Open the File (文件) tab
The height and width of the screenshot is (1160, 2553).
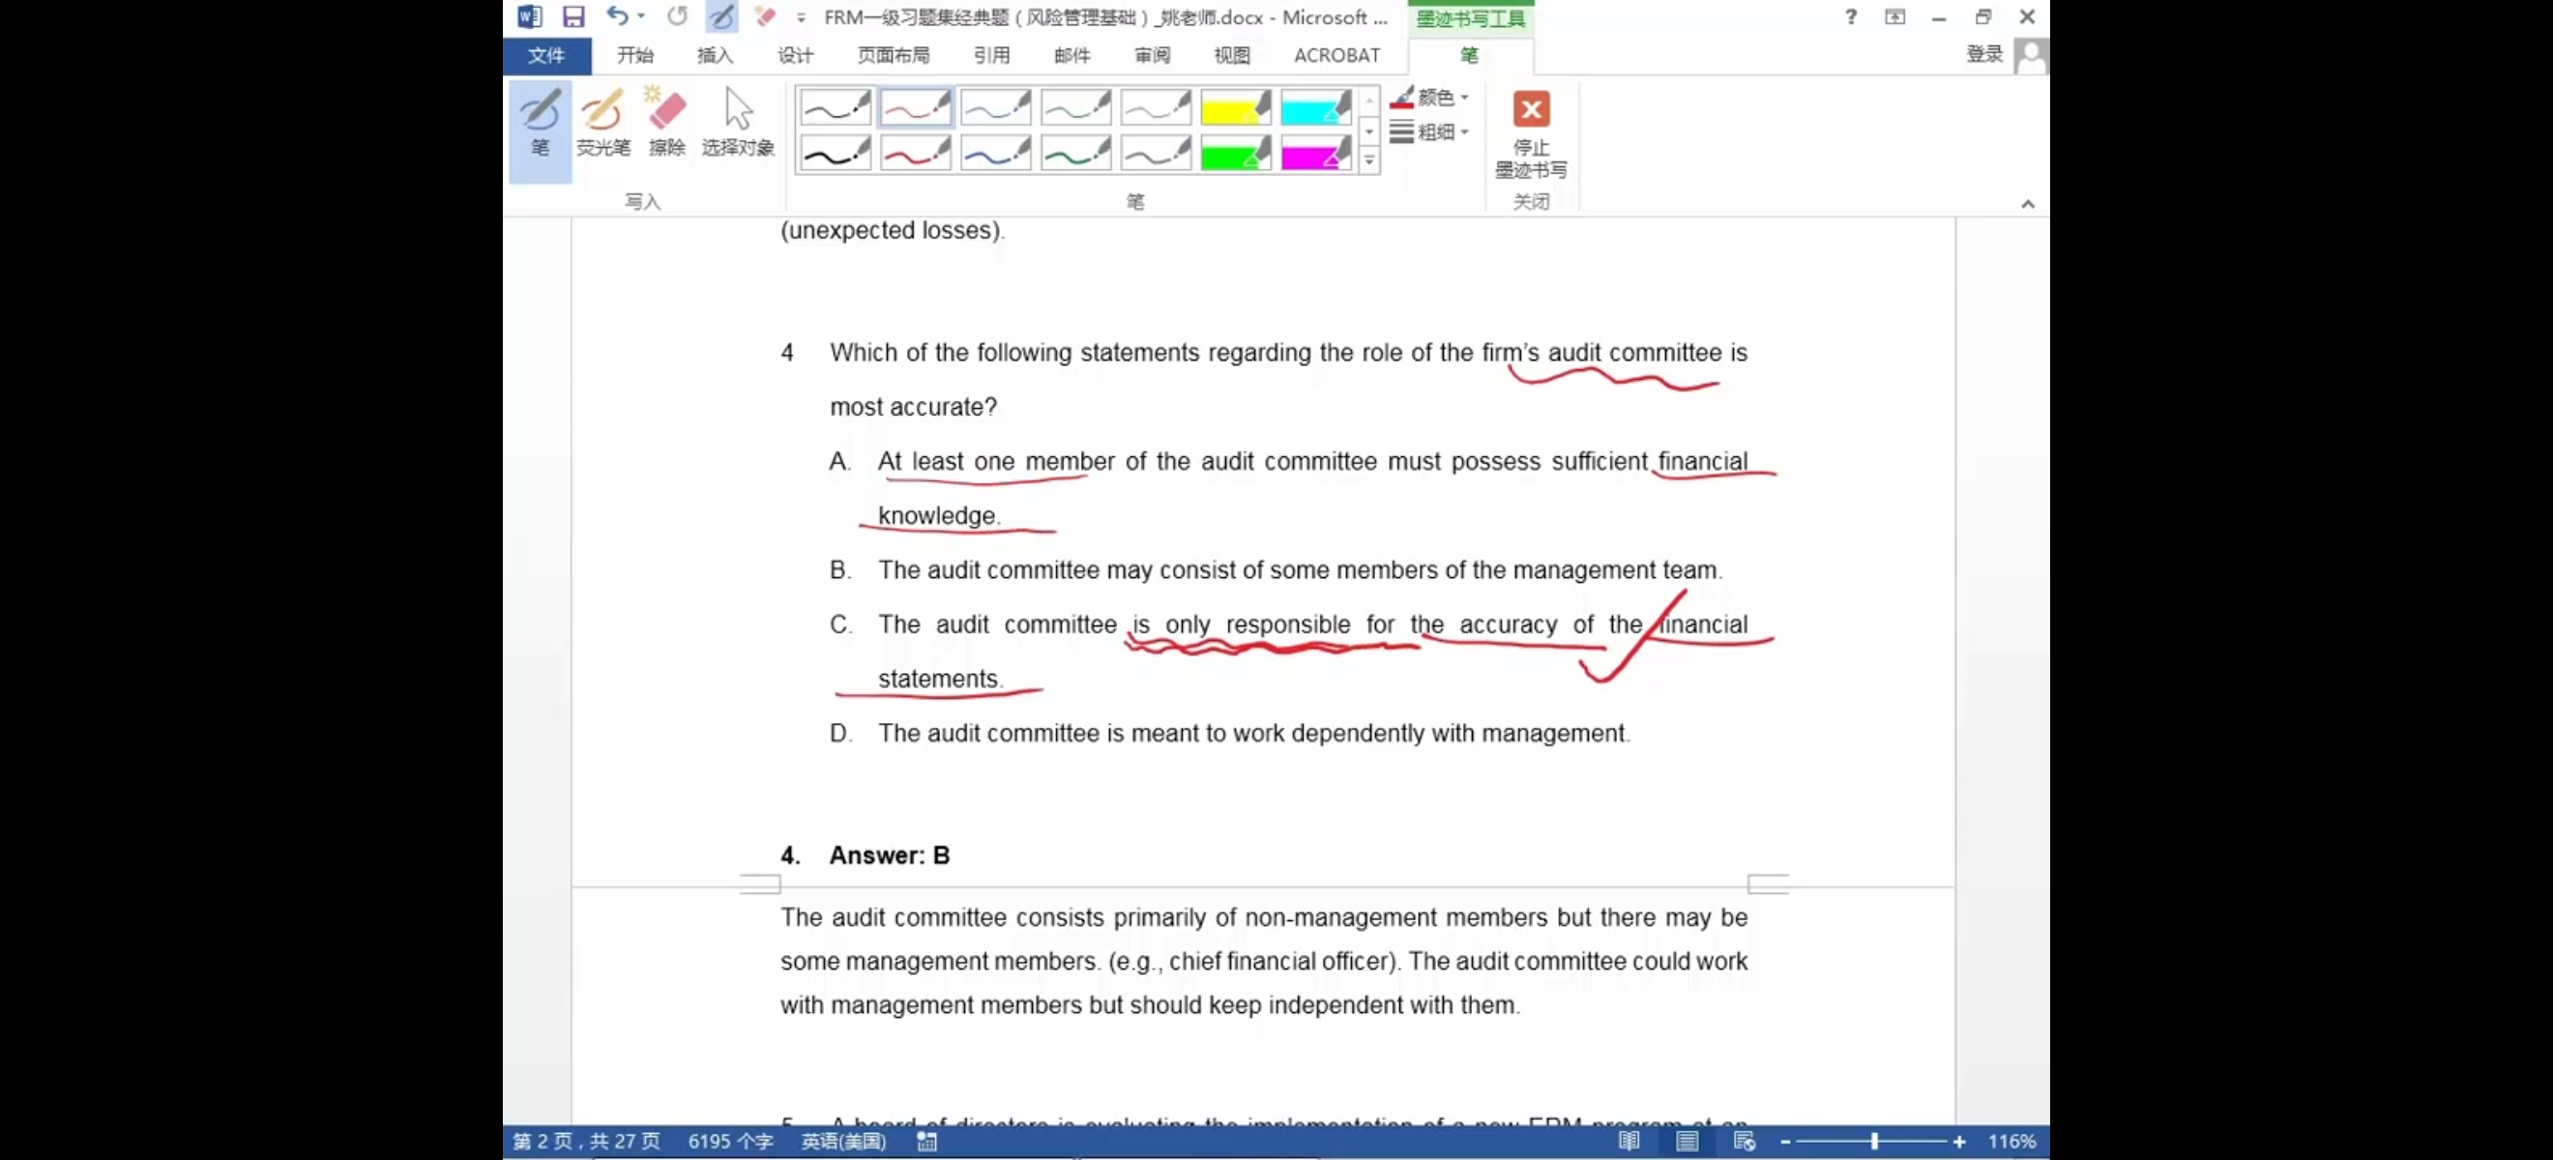pos(546,55)
